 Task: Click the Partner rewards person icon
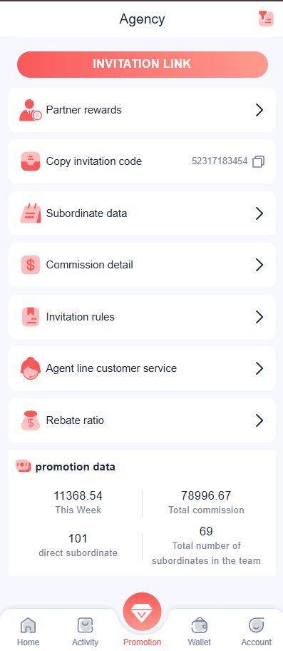pyautogui.click(x=30, y=110)
